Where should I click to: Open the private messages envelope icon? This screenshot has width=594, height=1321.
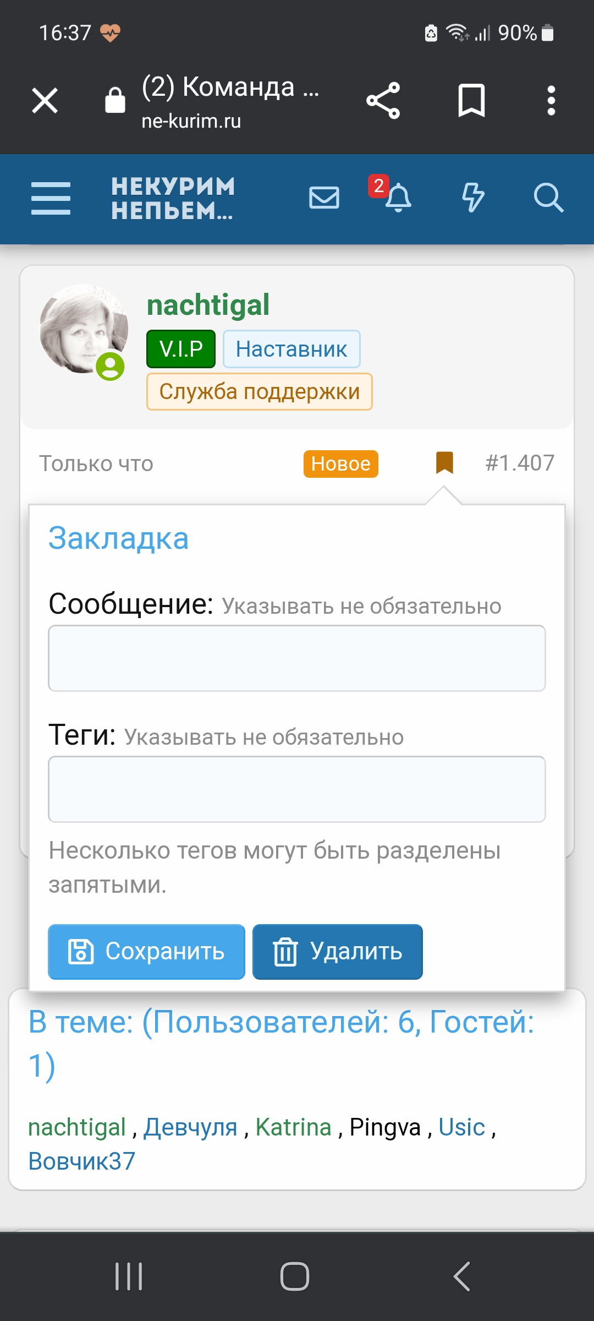tap(324, 198)
